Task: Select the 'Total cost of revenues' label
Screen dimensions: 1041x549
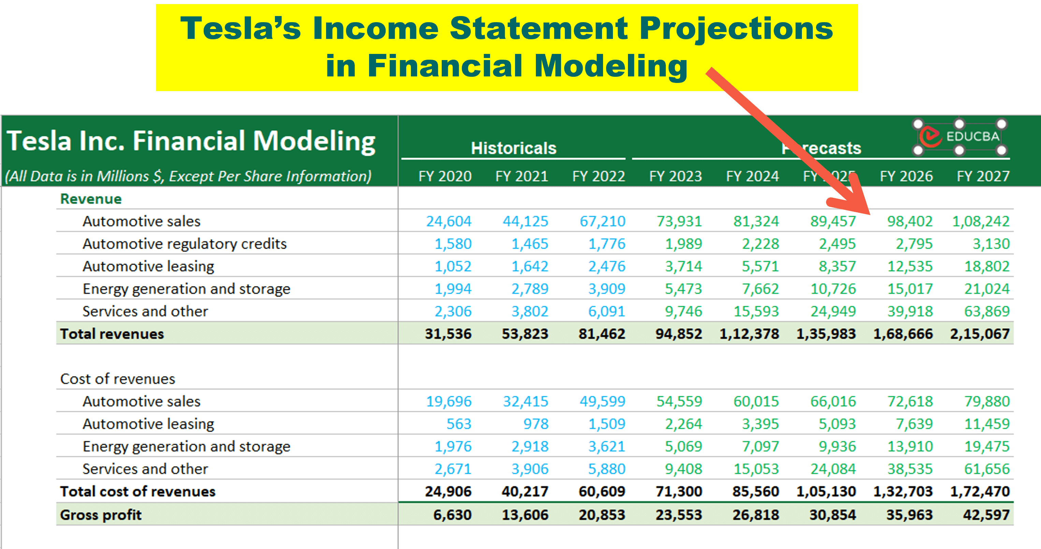Action: pos(138,492)
